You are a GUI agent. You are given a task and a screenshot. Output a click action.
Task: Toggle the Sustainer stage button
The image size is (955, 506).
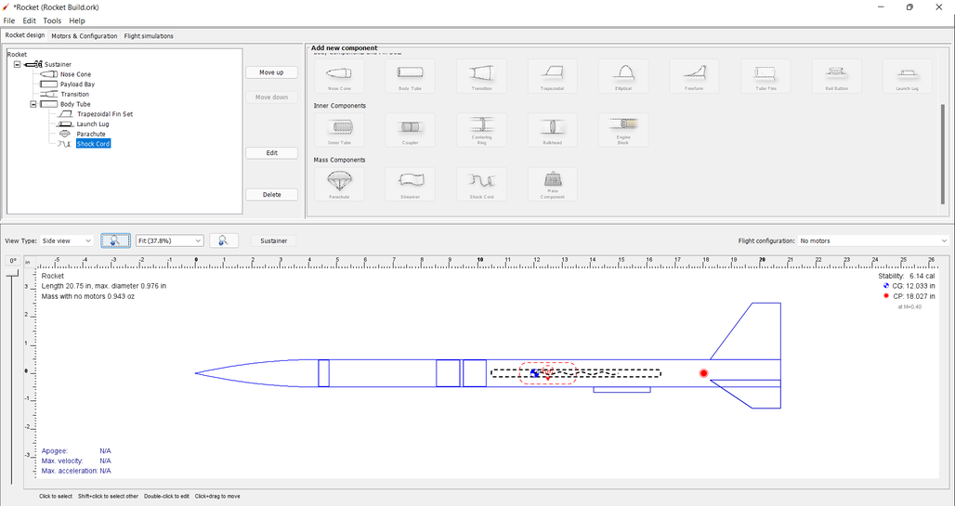[x=273, y=240]
